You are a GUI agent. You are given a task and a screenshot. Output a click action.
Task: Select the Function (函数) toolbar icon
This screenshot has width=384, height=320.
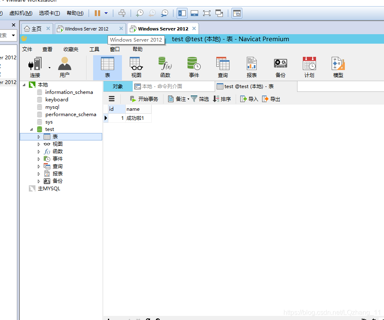165,67
